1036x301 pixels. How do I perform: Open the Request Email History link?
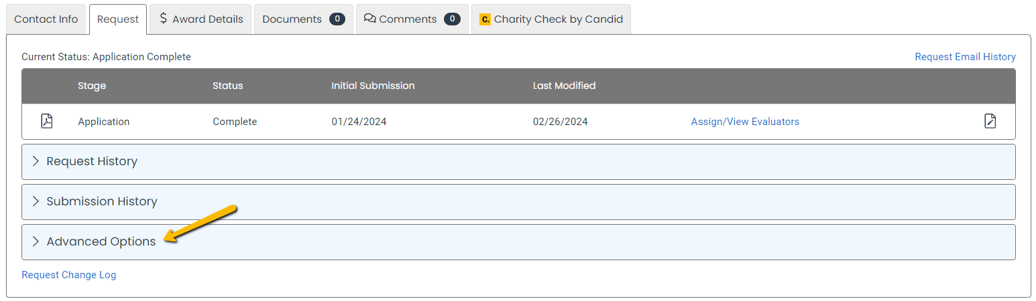click(x=965, y=57)
